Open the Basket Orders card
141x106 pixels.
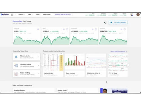[78, 91]
